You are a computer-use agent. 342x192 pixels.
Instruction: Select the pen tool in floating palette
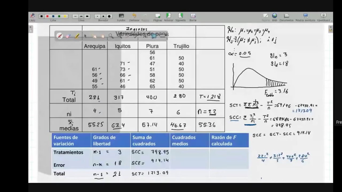(60, 36)
